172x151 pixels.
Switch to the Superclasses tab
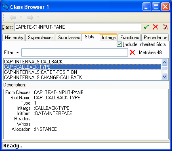(x=40, y=38)
